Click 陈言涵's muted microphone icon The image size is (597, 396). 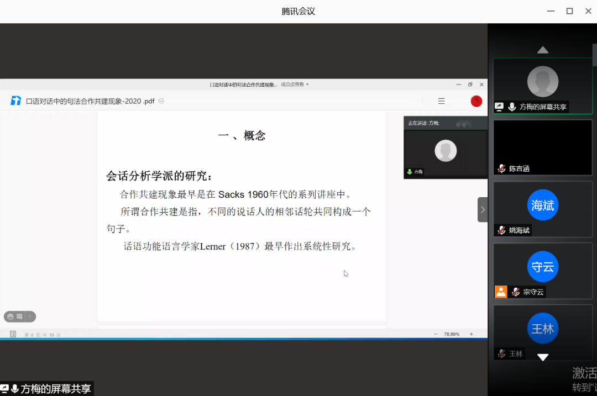pyautogui.click(x=501, y=168)
